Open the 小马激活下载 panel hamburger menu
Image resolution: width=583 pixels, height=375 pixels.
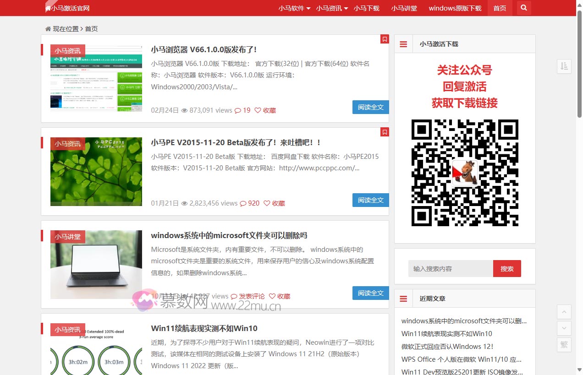click(403, 43)
